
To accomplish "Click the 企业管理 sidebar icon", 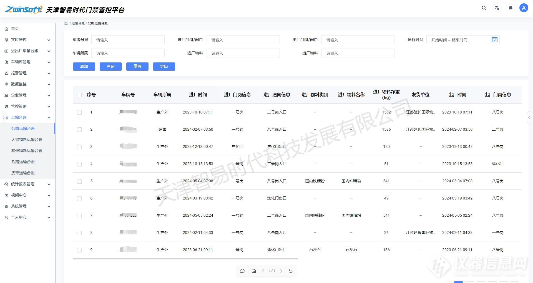I will pos(6,95).
